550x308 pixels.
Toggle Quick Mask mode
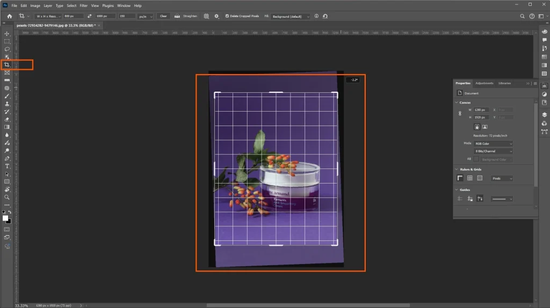tap(6, 230)
